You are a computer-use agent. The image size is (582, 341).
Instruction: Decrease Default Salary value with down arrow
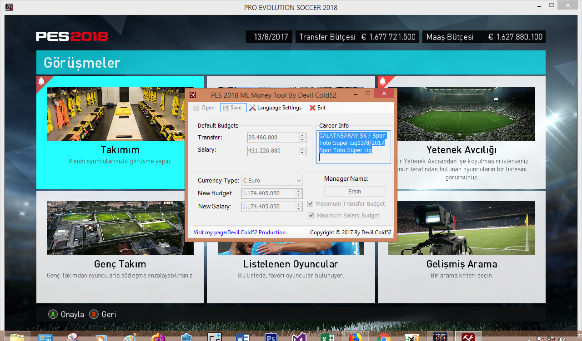point(302,153)
